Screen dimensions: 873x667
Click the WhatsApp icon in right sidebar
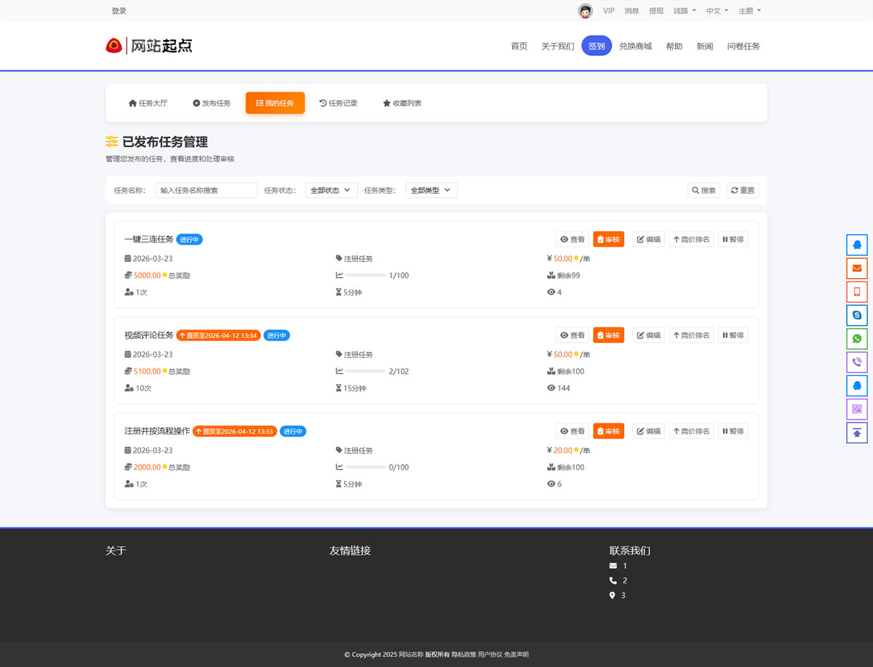click(856, 338)
